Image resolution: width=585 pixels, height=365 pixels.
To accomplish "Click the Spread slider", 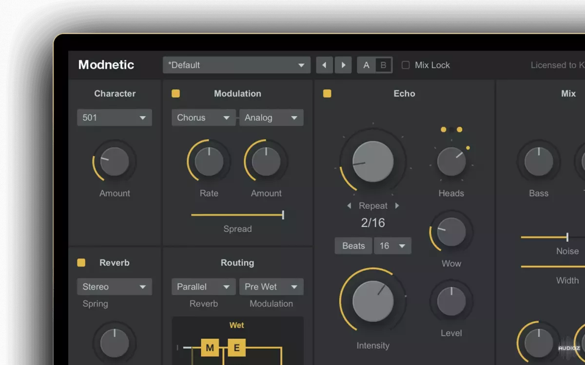I will 237,215.
